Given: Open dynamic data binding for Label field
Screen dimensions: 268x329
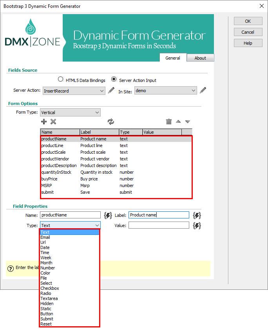Looking at the screenshot, I should click(x=197, y=215).
